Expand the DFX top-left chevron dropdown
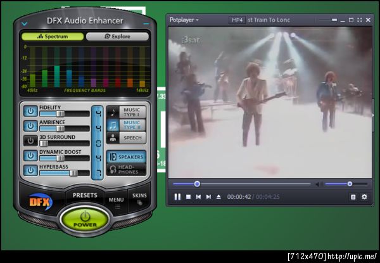Viewport: 380px width, 263px height. point(25,23)
